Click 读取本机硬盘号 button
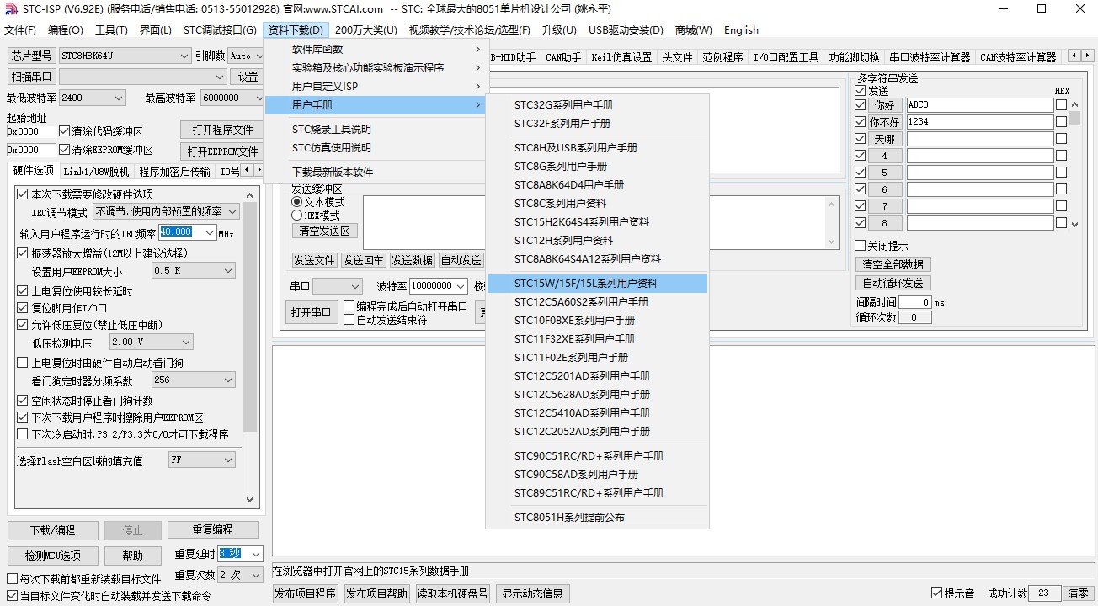Viewport: 1098px width, 606px height. click(453, 593)
